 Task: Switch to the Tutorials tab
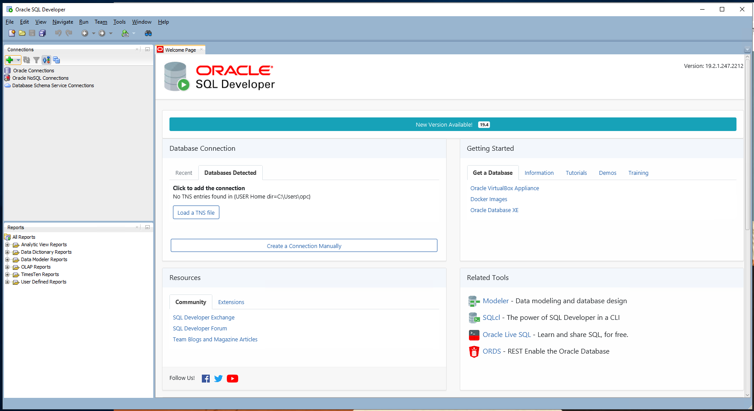[x=576, y=173]
